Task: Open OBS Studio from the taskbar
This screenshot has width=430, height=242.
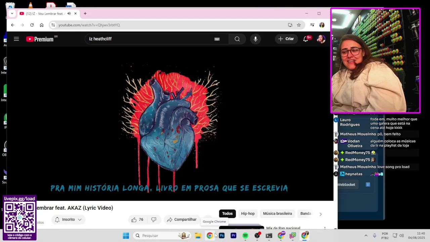Action: [x=257, y=236]
